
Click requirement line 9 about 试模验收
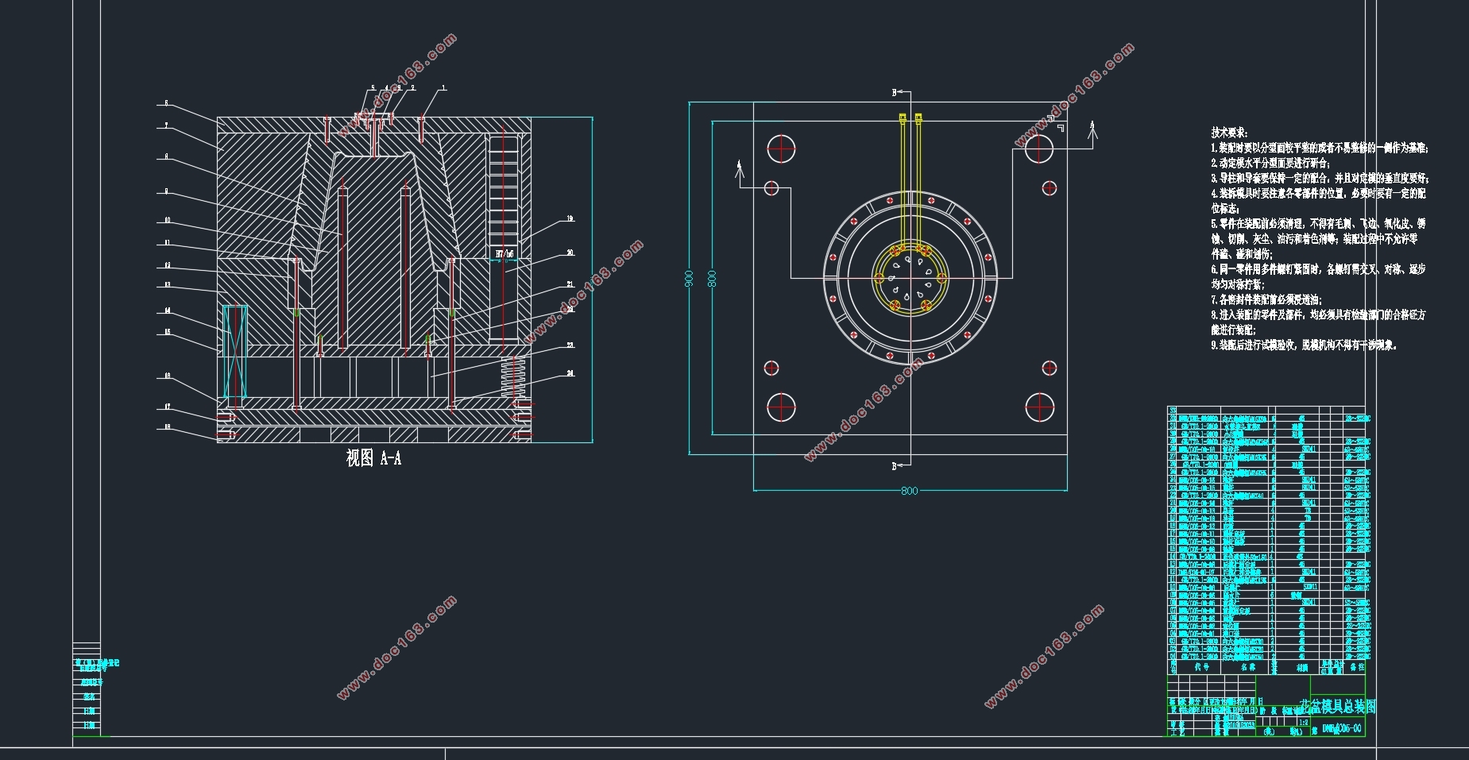point(1304,345)
